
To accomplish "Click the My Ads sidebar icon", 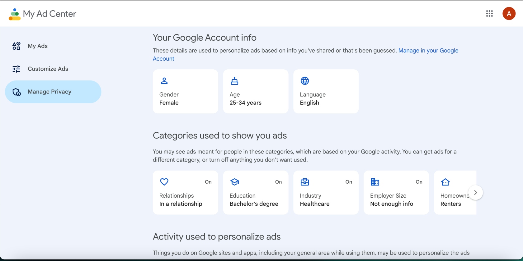I will [x=16, y=46].
